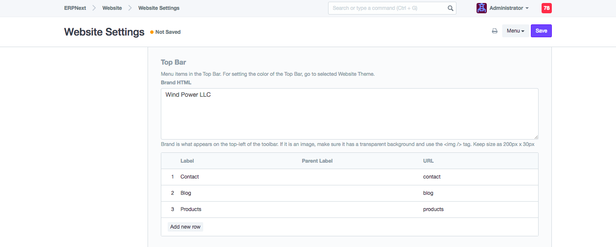This screenshot has width=616, height=247.
Task: Add new row to Top Bar table
Action: tap(185, 227)
